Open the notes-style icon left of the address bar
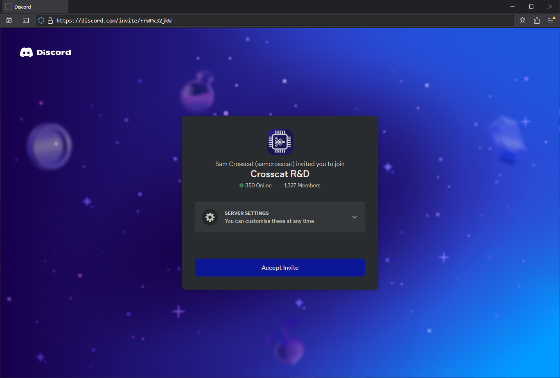Screen dimensions: 560x378 click(9, 20)
